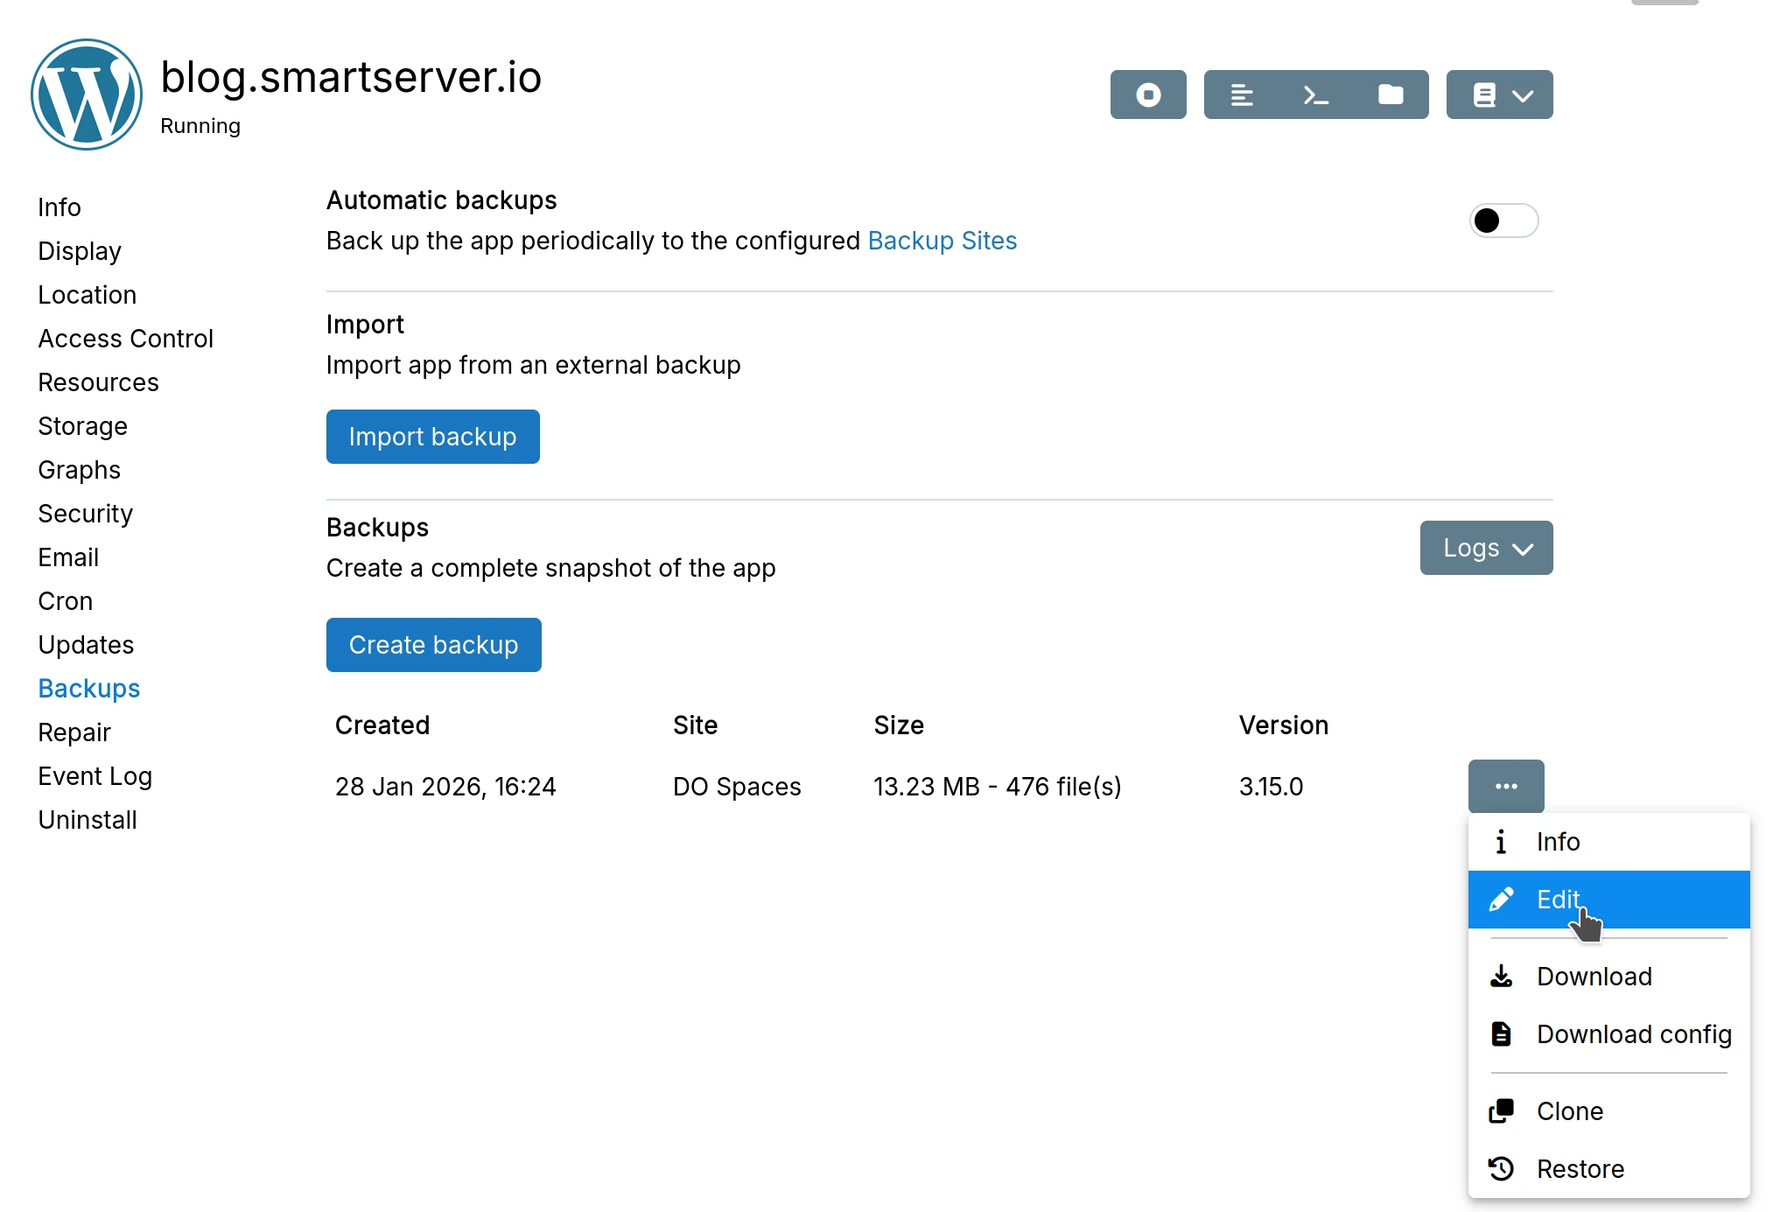Open file manager folder icon
This screenshot has height=1212, width=1787.
click(1390, 95)
